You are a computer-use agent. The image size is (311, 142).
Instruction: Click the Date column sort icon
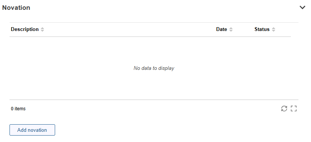pyautogui.click(x=231, y=29)
